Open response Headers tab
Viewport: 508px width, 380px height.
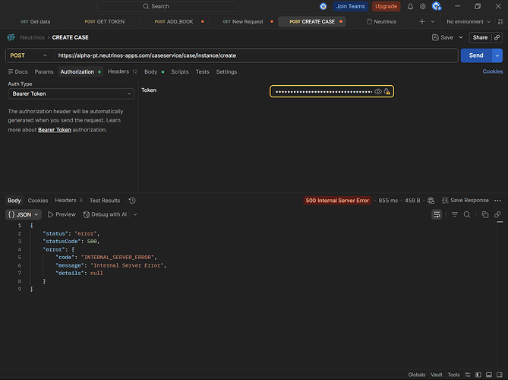68,201
